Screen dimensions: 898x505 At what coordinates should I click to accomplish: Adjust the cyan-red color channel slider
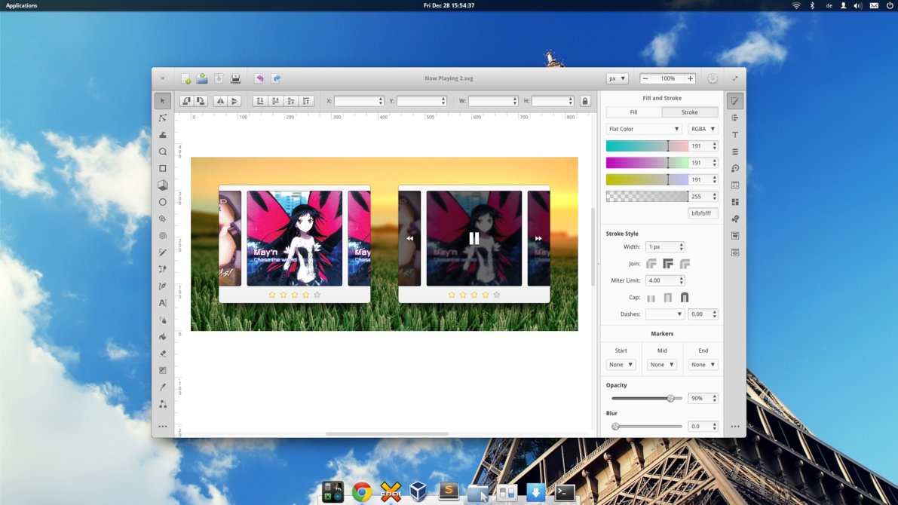coord(647,145)
